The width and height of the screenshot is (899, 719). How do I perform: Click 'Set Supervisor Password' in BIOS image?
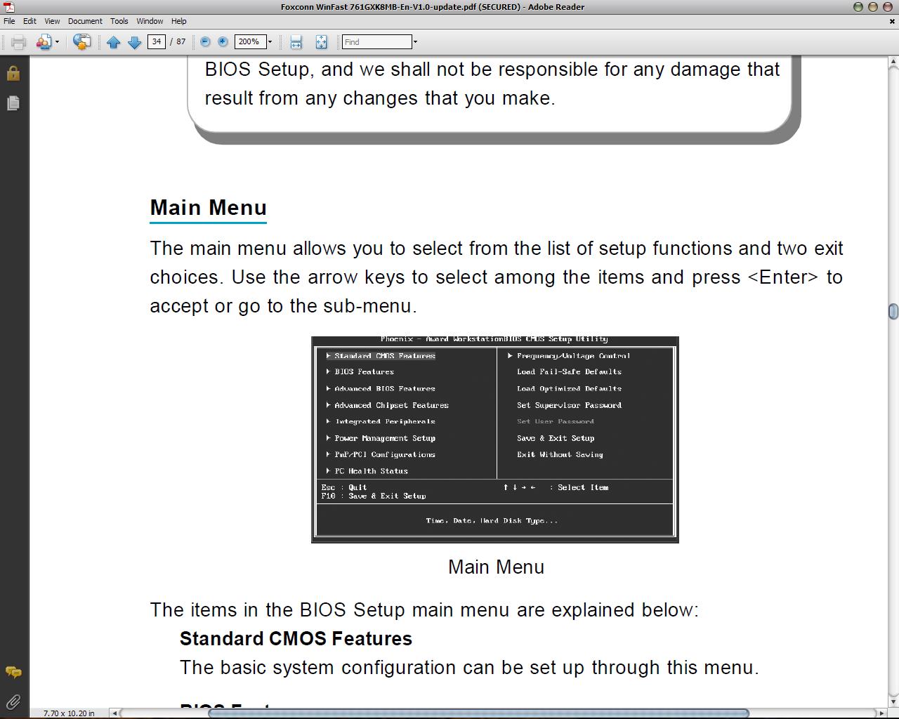(x=569, y=405)
